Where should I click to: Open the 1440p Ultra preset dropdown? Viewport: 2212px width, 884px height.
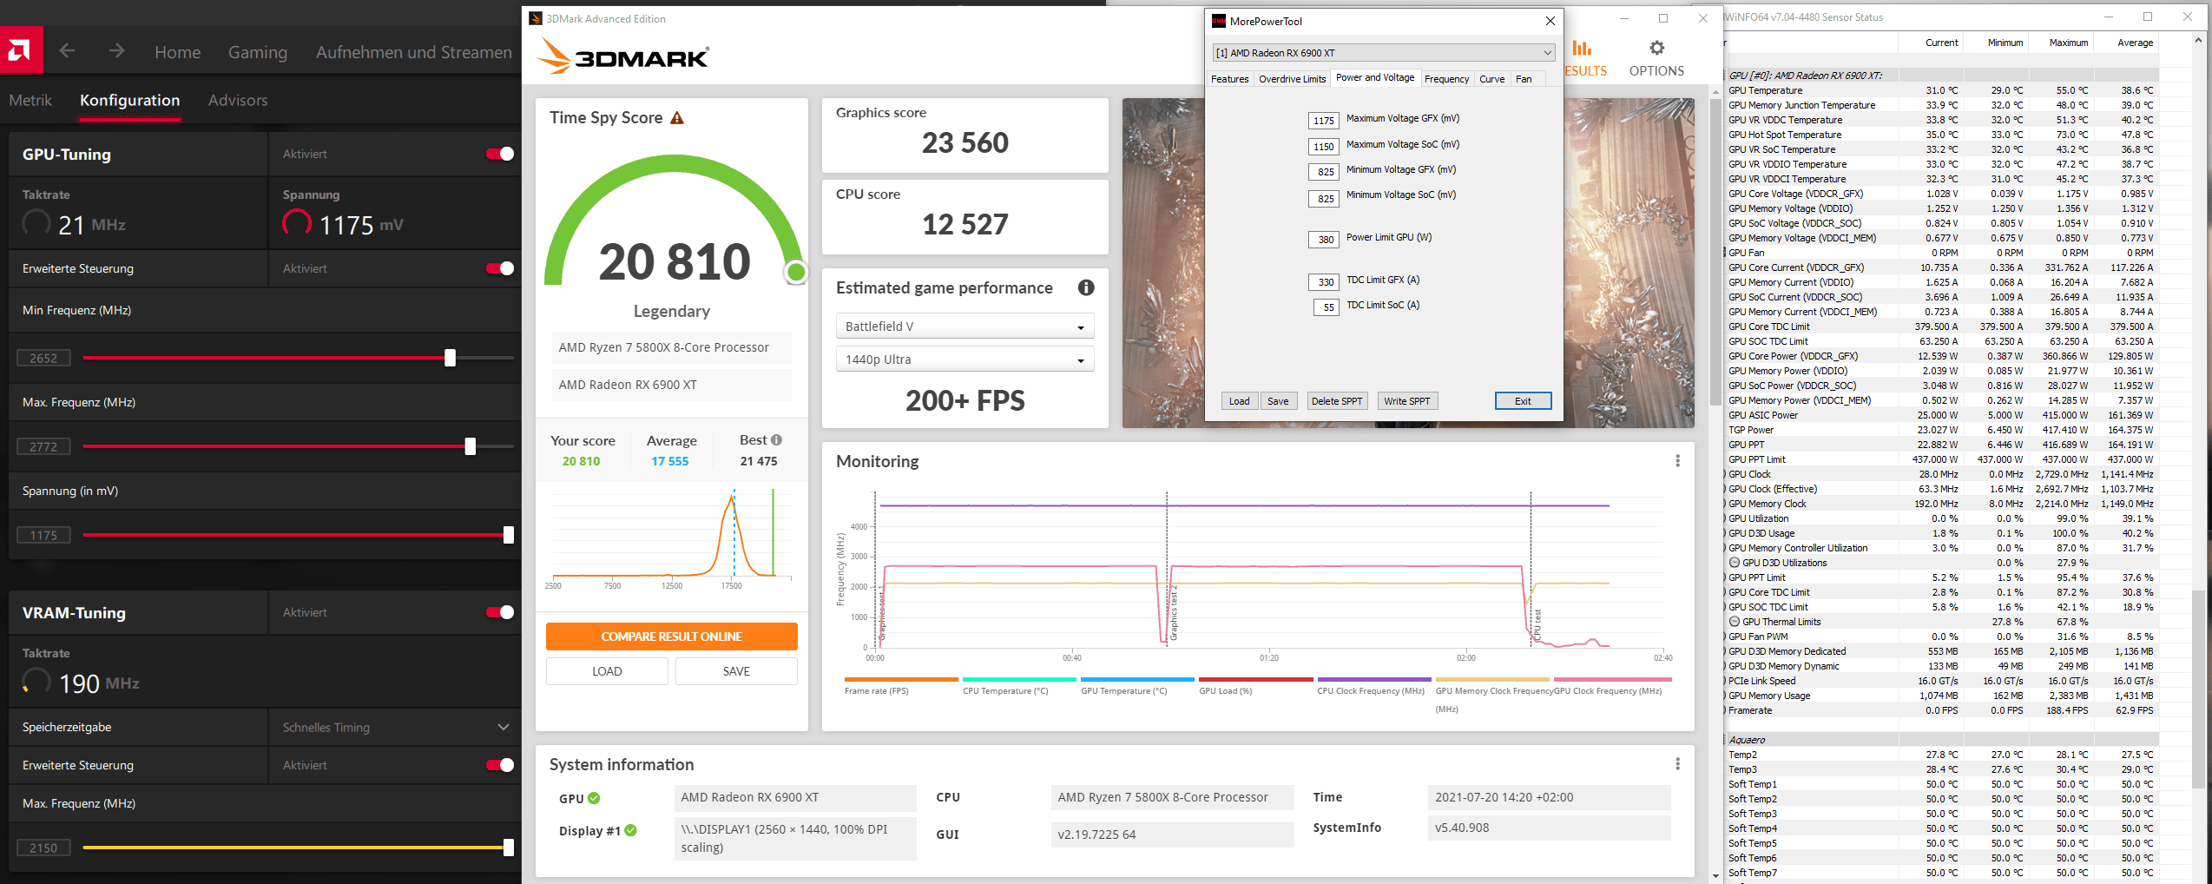tap(964, 360)
